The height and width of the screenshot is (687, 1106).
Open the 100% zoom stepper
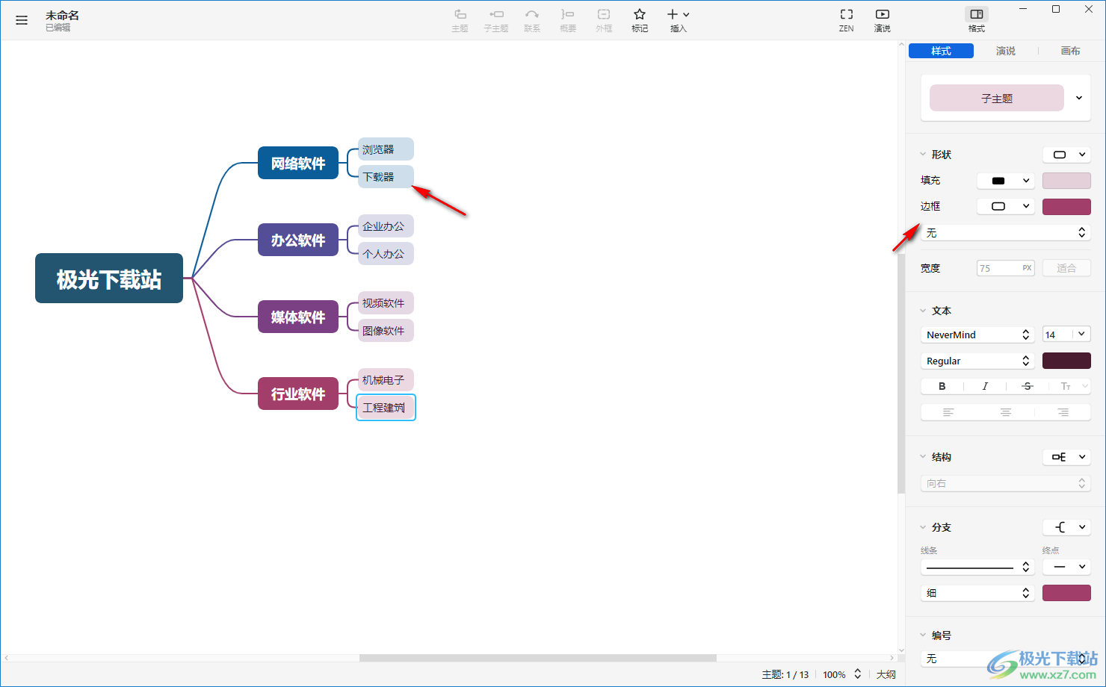click(858, 674)
